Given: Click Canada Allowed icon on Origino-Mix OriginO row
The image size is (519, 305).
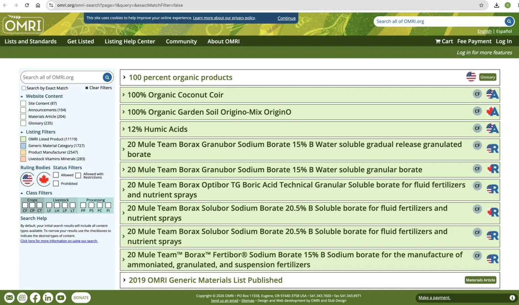Looking at the screenshot, I should point(492,111).
